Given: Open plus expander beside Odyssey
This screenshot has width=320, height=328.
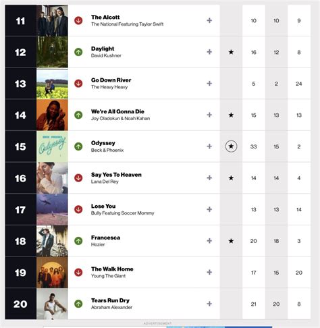Looking at the screenshot, I should tap(209, 146).
